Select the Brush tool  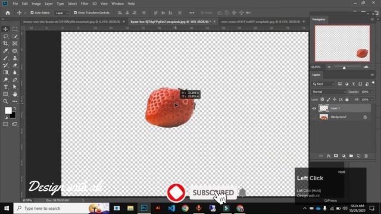point(5,58)
